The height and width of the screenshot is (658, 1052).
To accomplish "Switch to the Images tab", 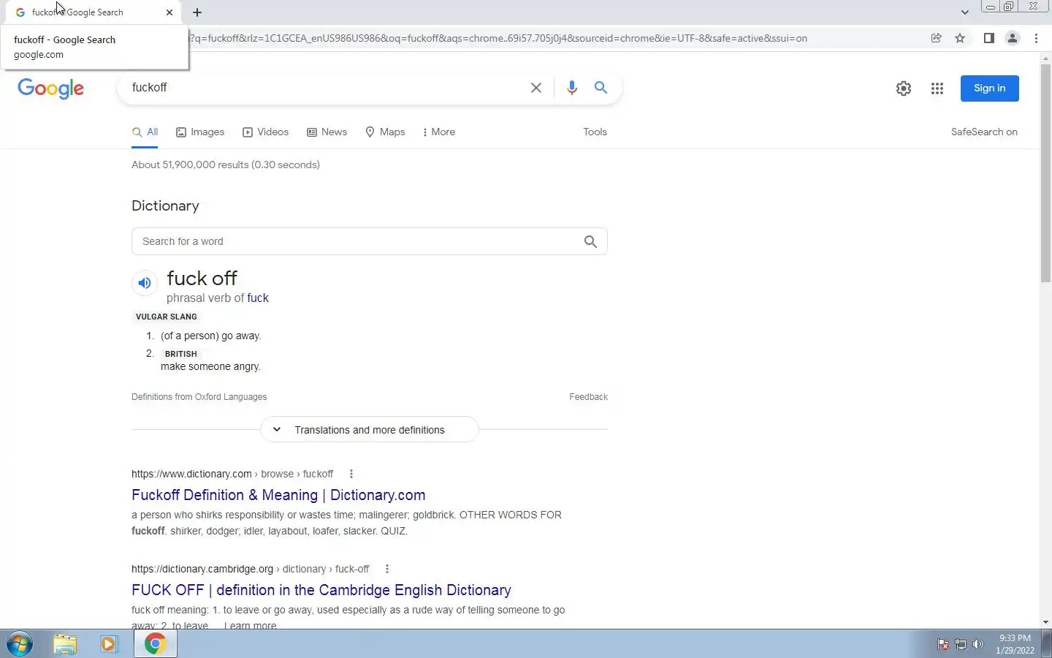I will (200, 132).
